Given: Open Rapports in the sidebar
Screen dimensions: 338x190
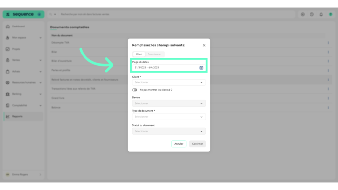Looking at the screenshot, I should [x=23, y=116].
